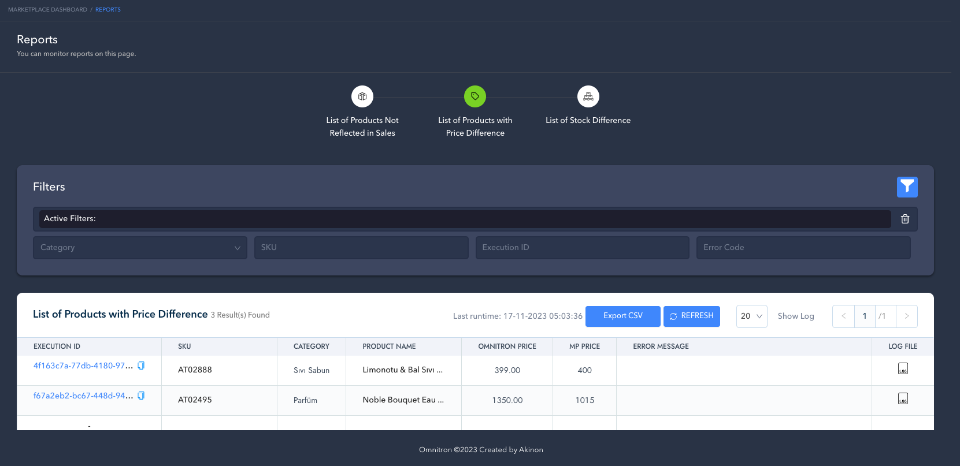Go to Marketplace Dashboard breadcrumb
The image size is (960, 466).
47,10
